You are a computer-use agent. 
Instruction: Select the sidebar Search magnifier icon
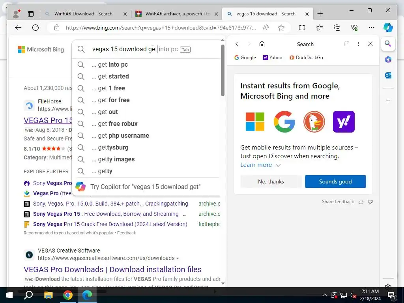388,43
